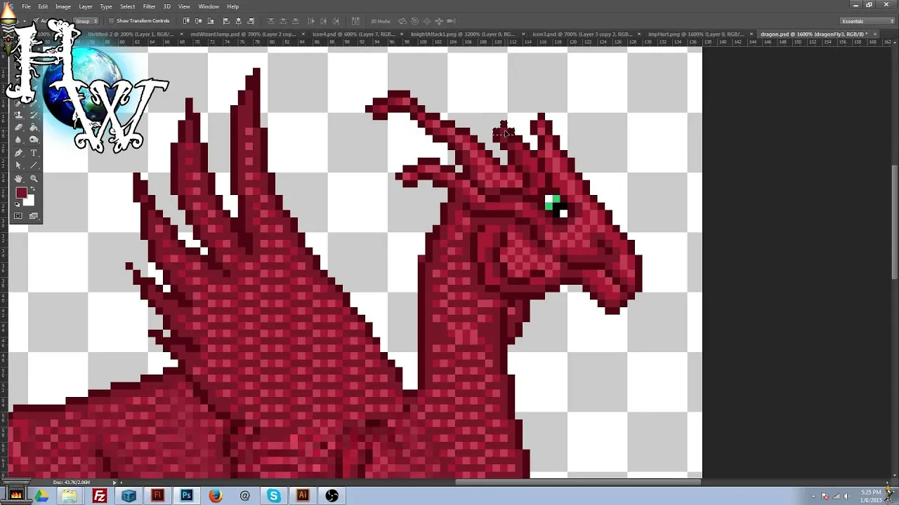The height and width of the screenshot is (505, 899).
Task: Select the Type tool
Action: point(34,153)
